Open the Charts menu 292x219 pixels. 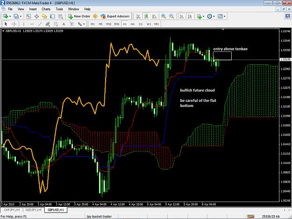click(x=46, y=9)
